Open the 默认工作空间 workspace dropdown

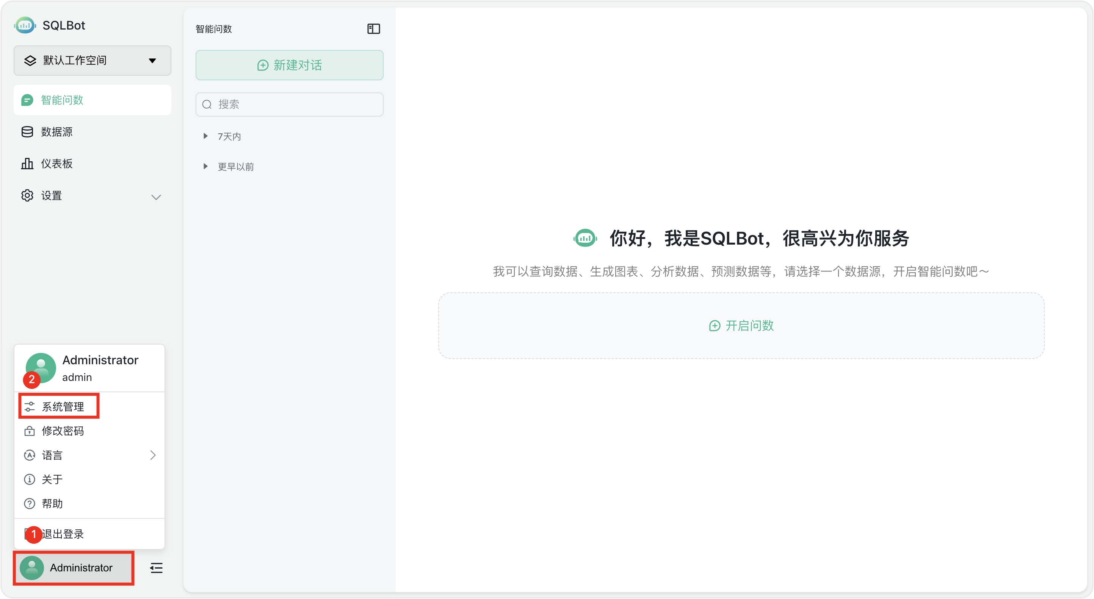point(92,61)
